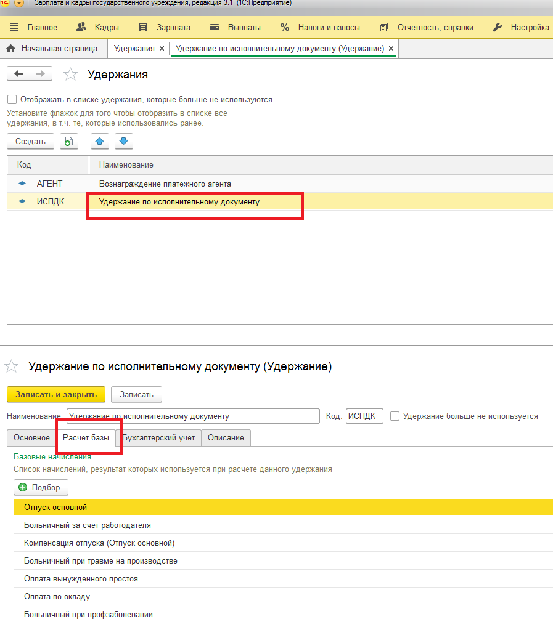Viewport: 553px width, 627px height.
Task: Click the back navigation arrow
Action: tap(18, 73)
